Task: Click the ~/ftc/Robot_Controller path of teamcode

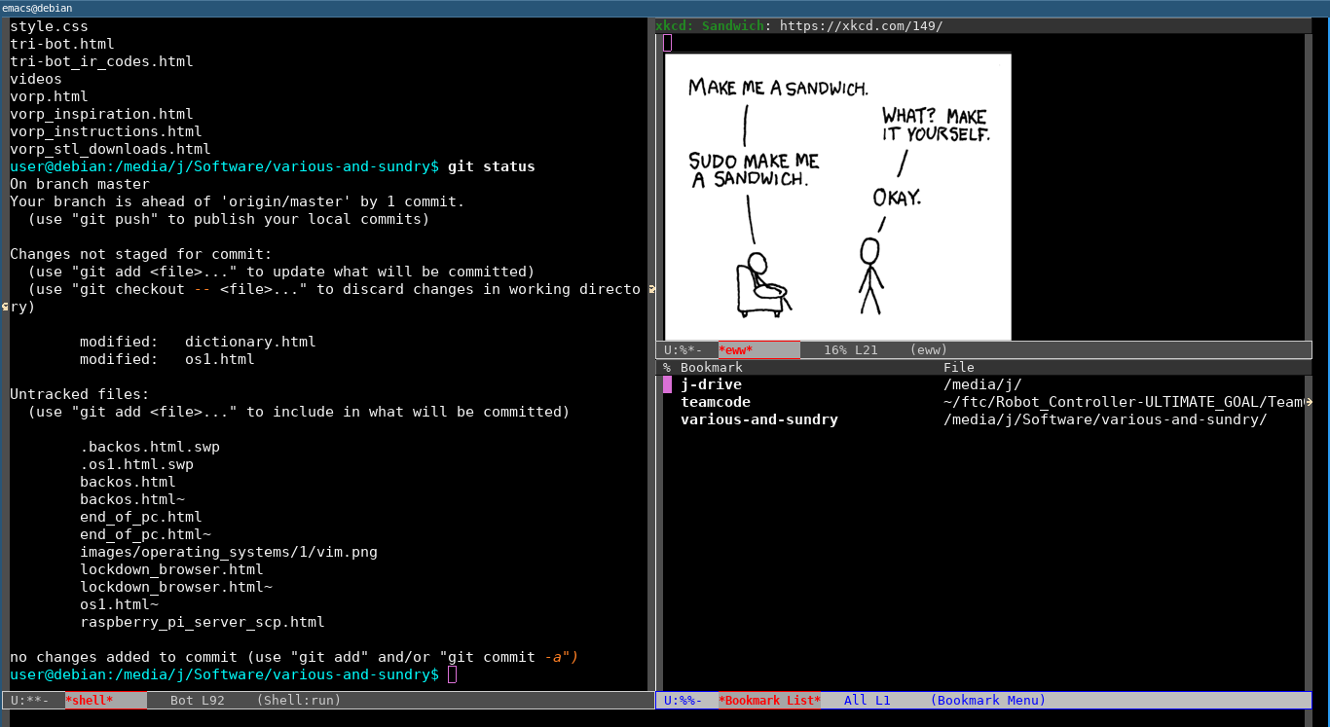Action: point(1123,402)
